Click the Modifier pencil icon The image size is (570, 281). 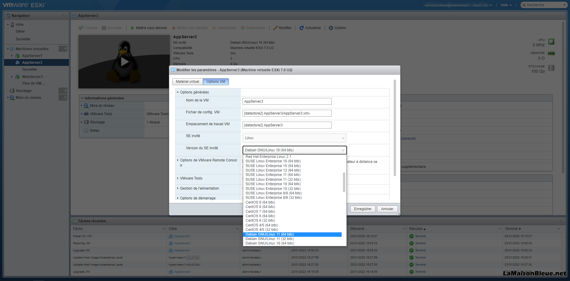tap(275, 28)
